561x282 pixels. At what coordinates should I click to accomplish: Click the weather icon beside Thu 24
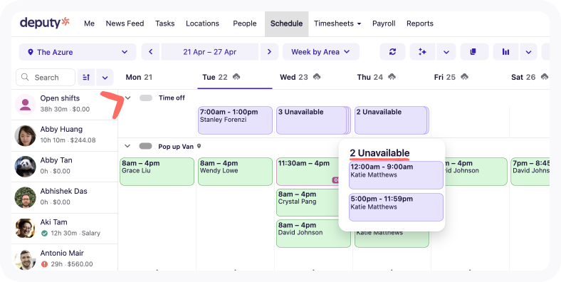pos(392,77)
